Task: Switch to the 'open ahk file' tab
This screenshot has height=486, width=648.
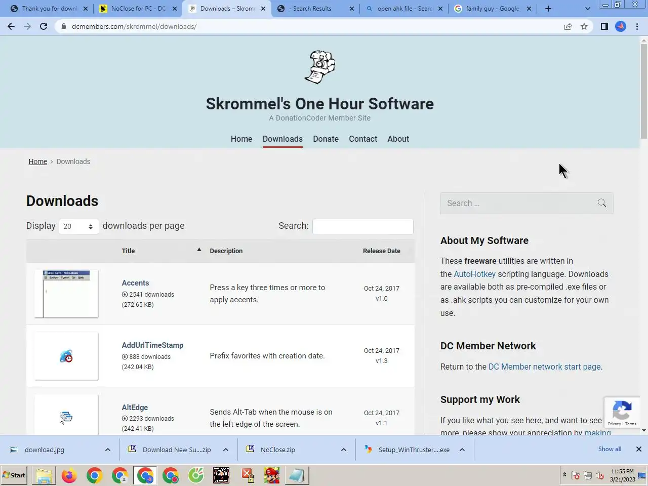Action: coord(404,9)
